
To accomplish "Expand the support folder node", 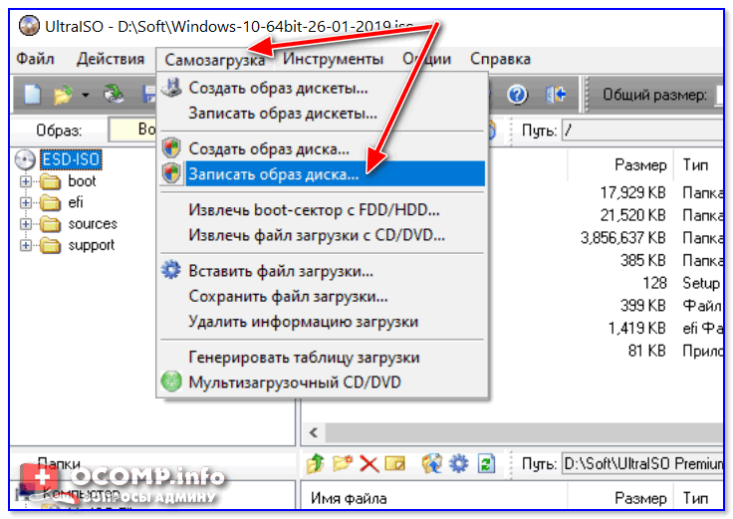I will click(26, 245).
